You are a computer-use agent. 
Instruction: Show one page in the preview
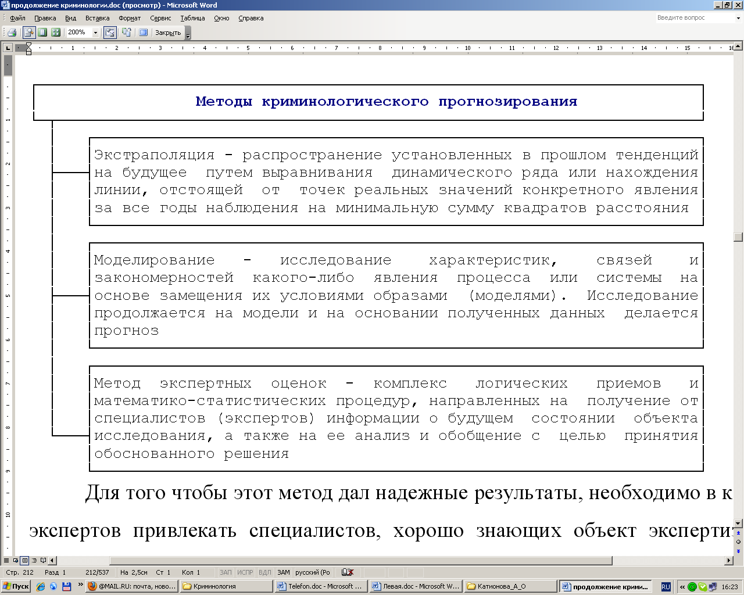tap(42, 33)
